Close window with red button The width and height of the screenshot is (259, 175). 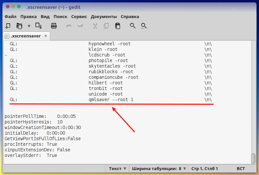[8, 7]
